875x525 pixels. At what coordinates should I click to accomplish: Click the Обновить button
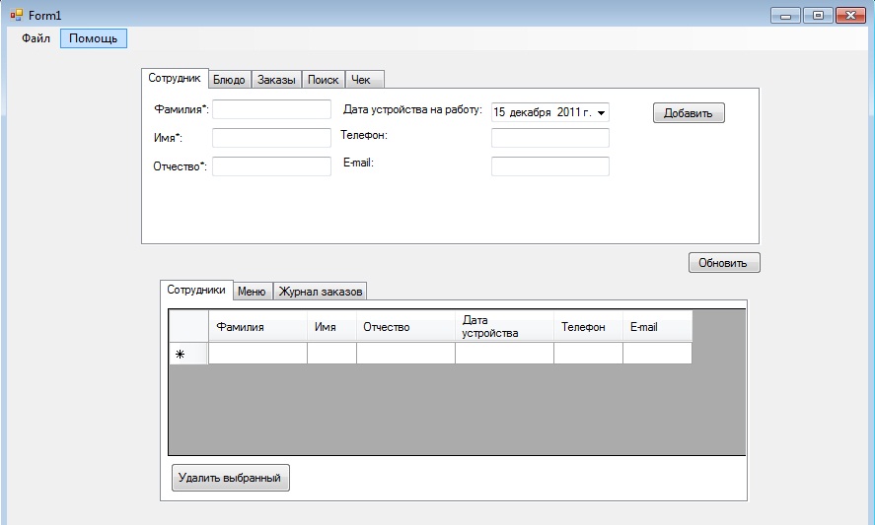coord(724,262)
